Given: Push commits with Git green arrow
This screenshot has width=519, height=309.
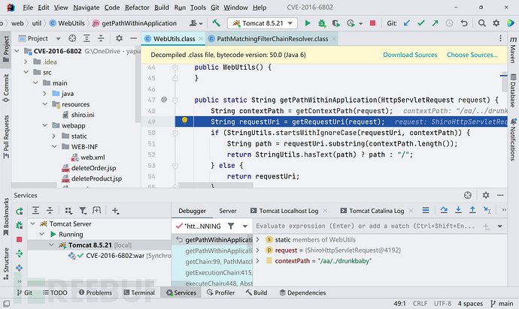Looking at the screenshot, I should click(x=435, y=23).
